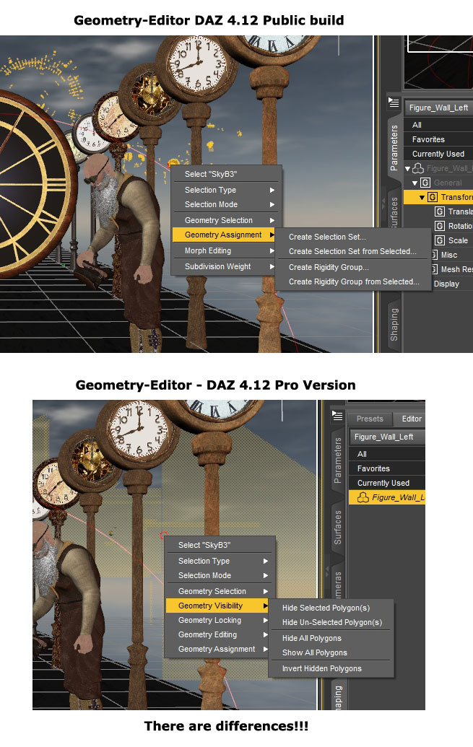Open Parameters side tab in Pro Version screenshot
Screen dimensions: 473x747
[x=337, y=460]
